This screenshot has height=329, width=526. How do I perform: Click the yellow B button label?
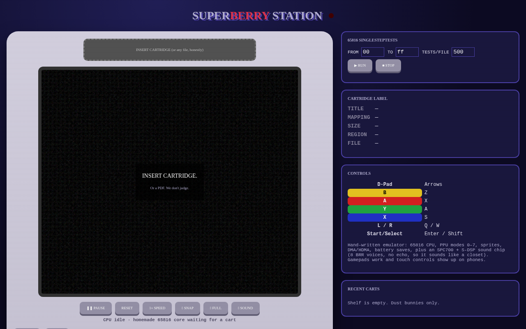(385, 193)
